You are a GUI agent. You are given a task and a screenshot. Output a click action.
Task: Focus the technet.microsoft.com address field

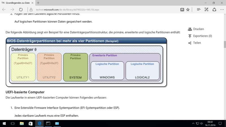(x=68, y=10)
